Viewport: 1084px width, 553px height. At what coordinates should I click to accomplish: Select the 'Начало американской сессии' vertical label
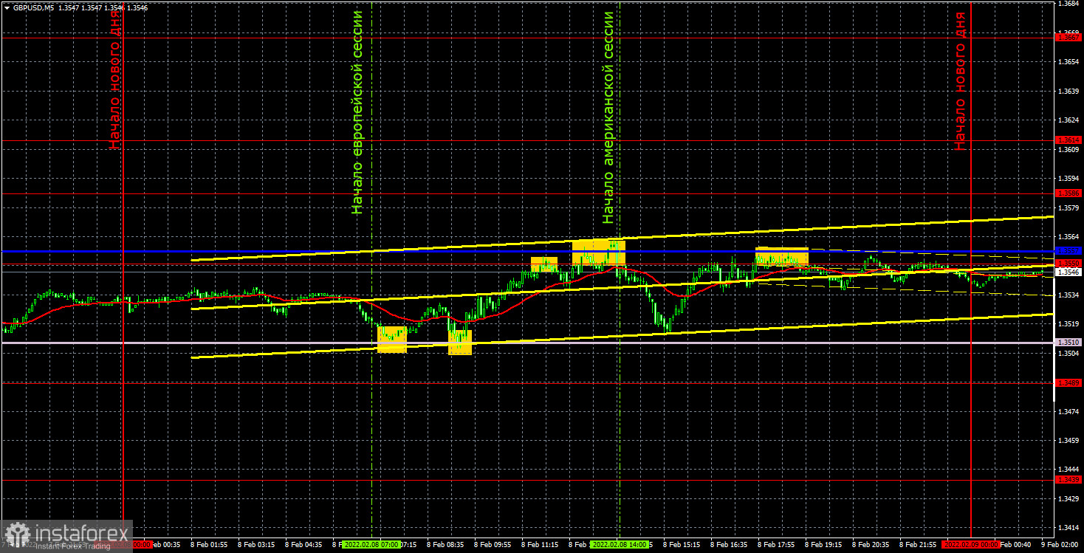pyautogui.click(x=608, y=117)
